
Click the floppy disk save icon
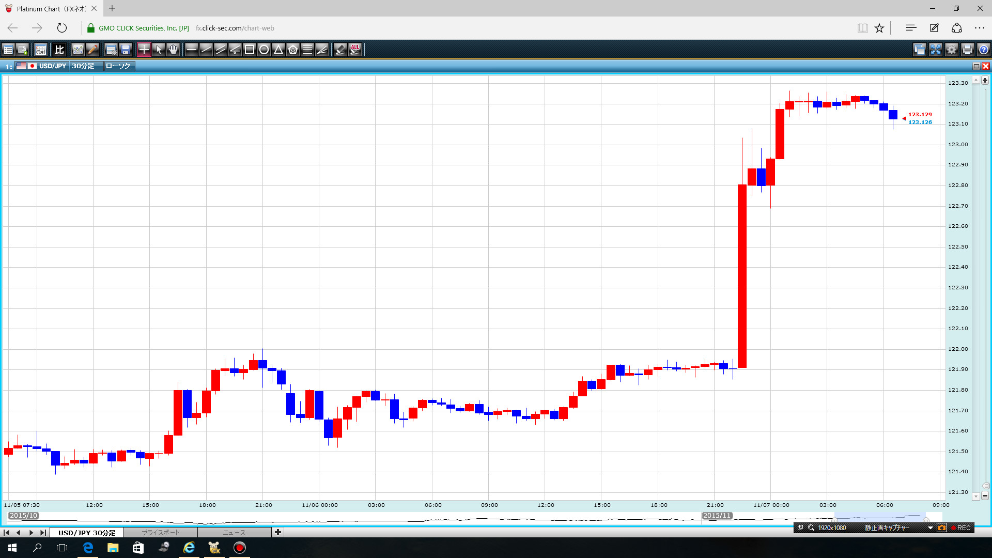[x=126, y=50]
